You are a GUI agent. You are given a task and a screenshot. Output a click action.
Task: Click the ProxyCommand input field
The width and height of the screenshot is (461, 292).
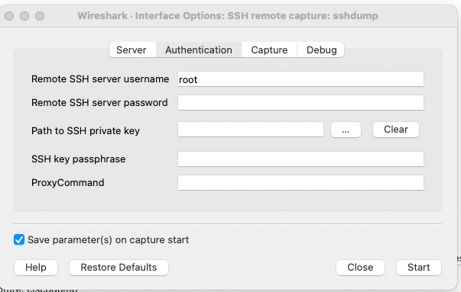point(300,183)
